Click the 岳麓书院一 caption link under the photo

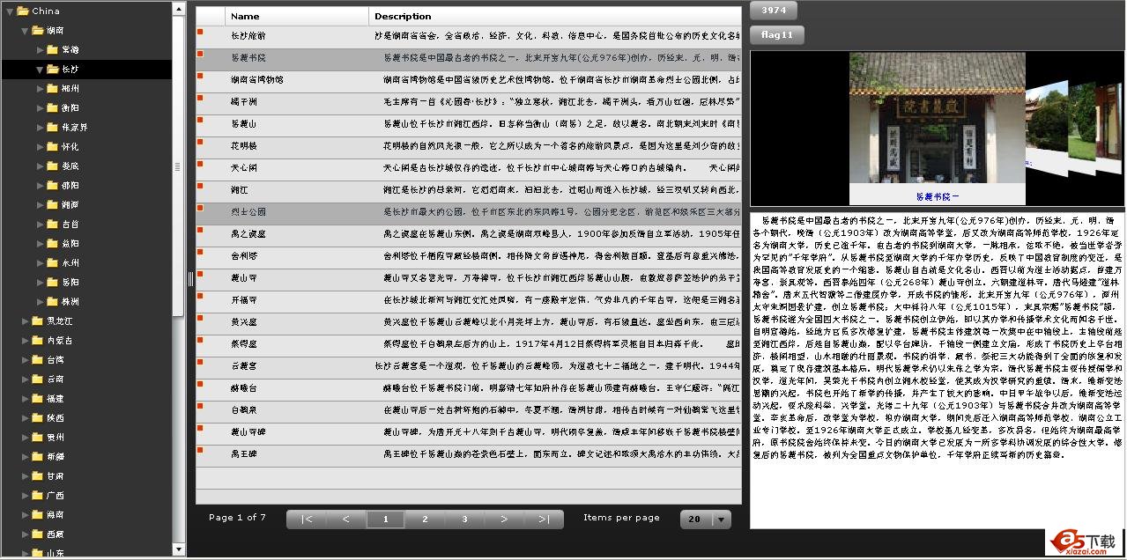(938, 196)
